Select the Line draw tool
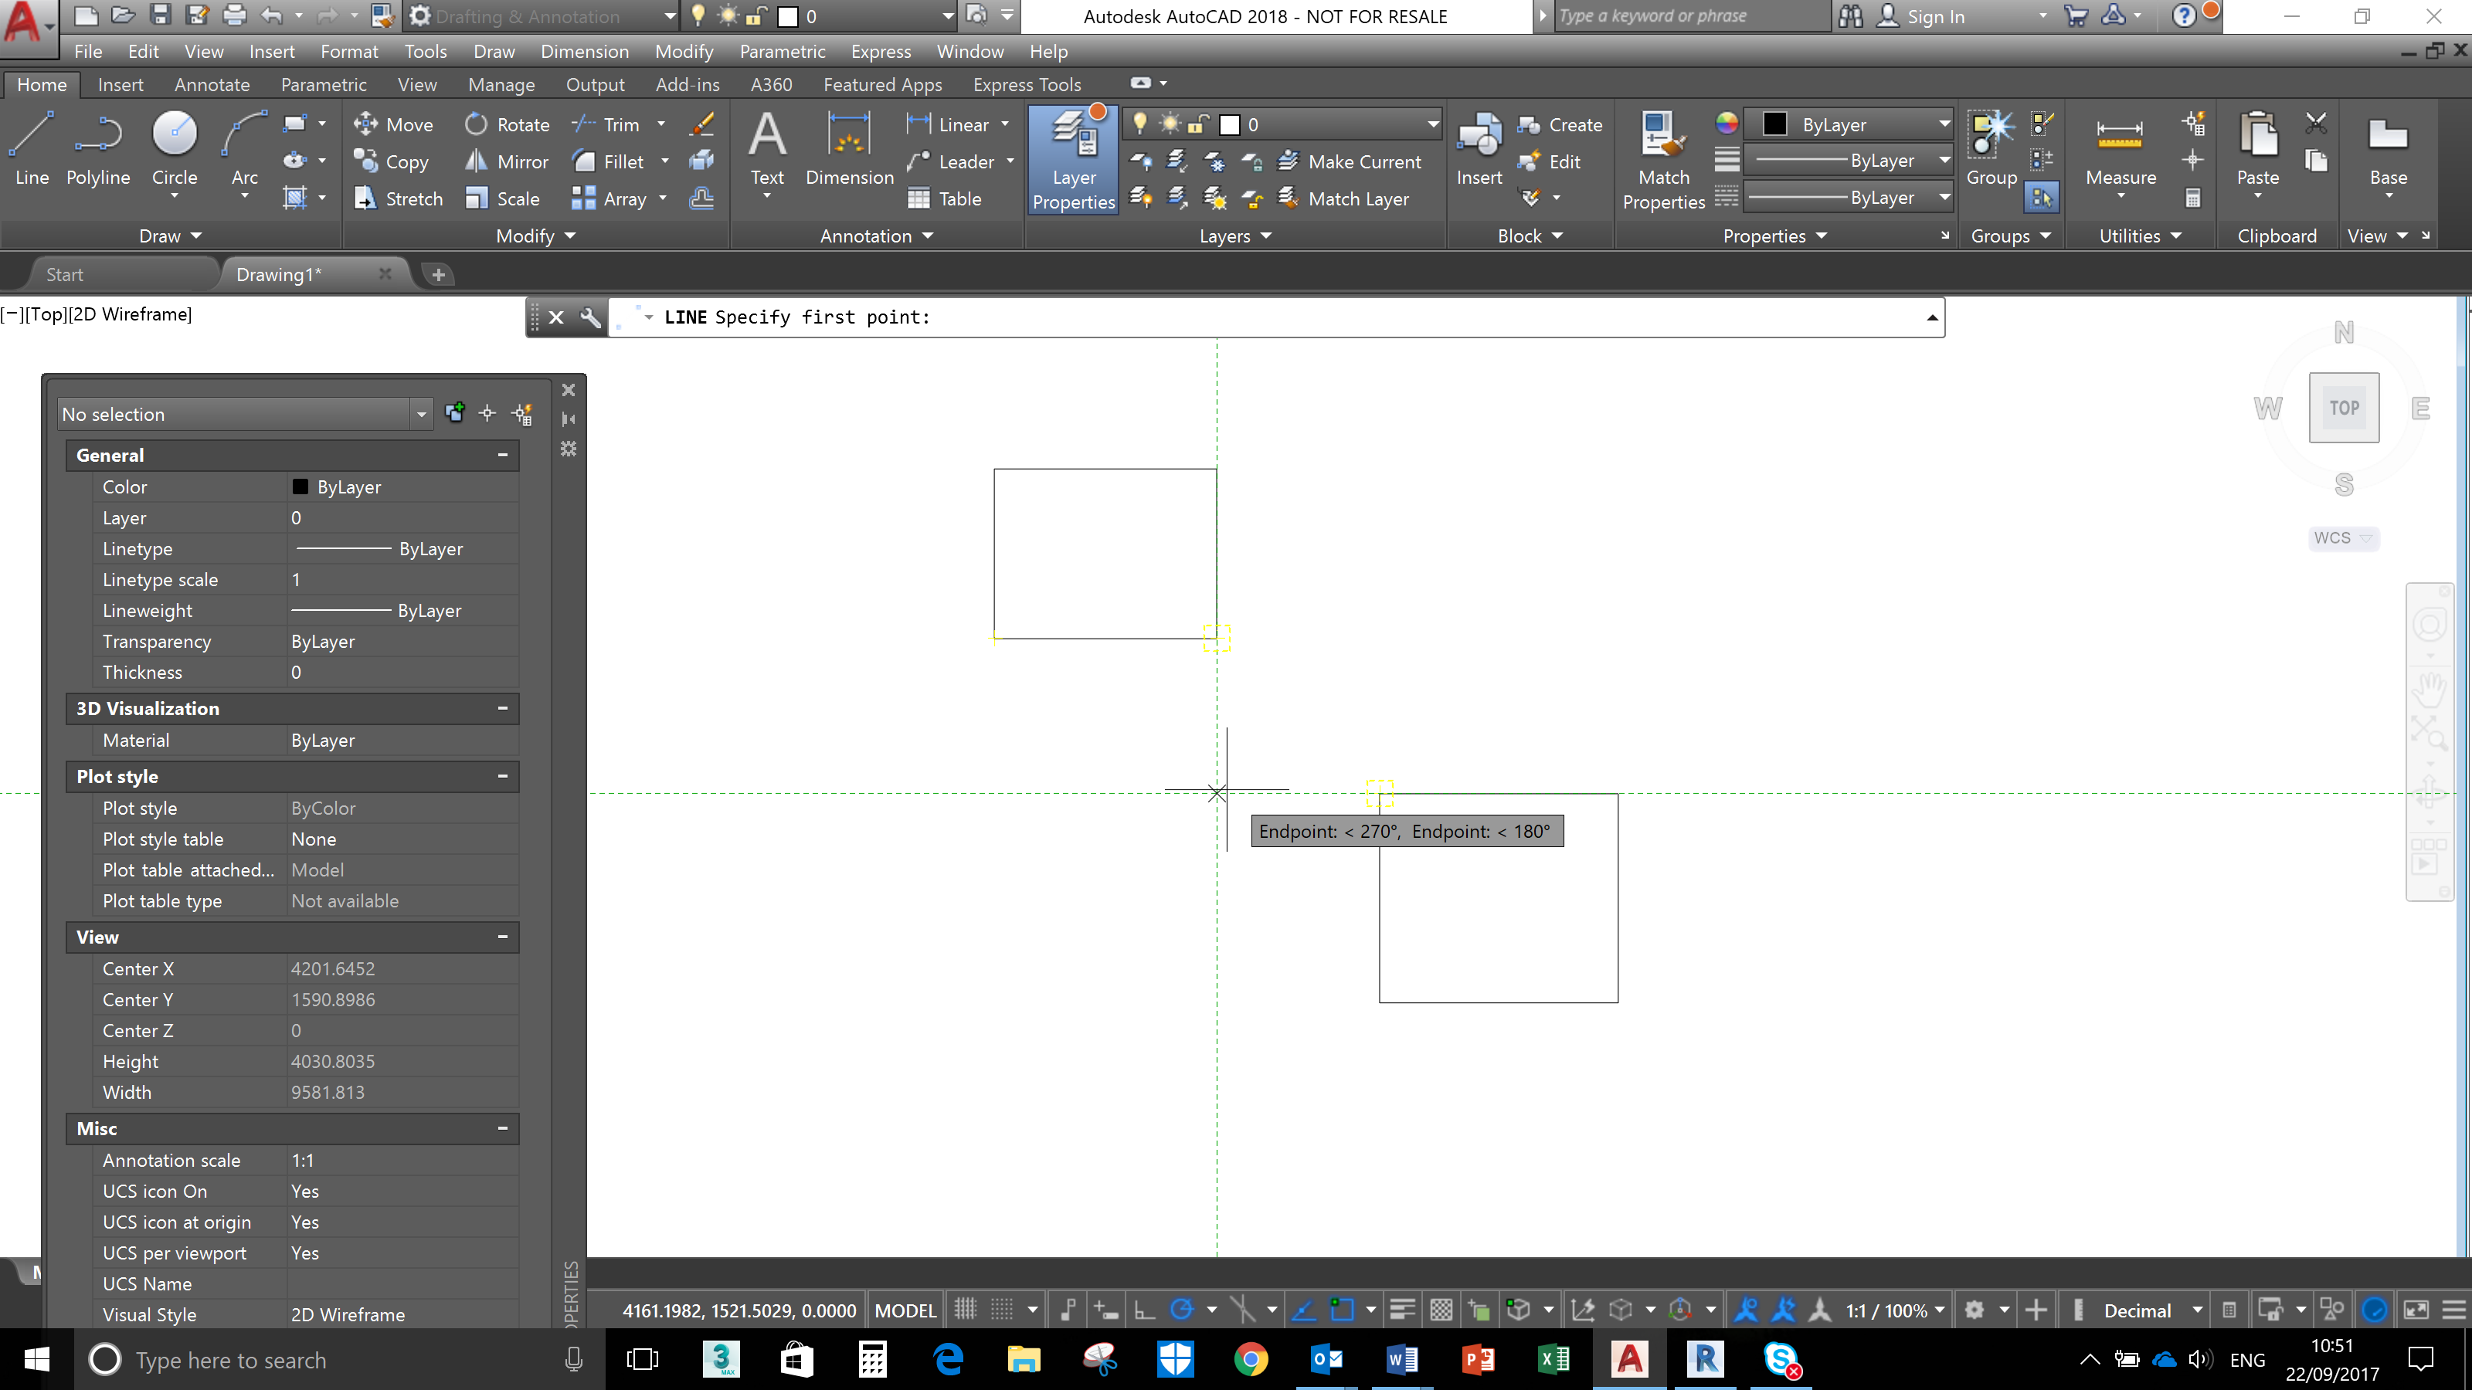 [32, 149]
